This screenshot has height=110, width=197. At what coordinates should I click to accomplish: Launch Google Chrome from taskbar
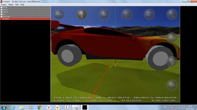pos(40,107)
